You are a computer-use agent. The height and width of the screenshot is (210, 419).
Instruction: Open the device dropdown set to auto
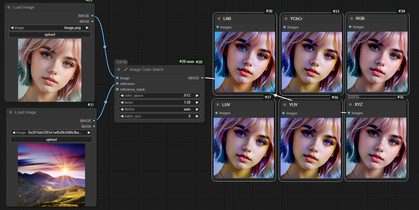160,109
